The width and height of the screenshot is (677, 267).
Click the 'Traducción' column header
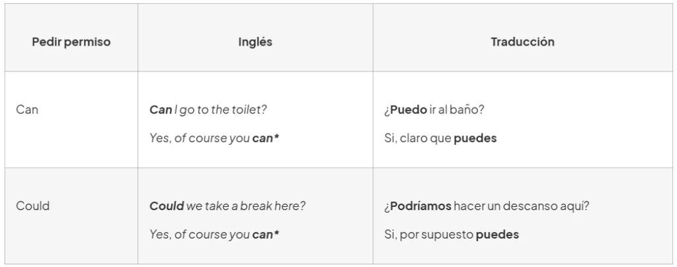click(522, 42)
